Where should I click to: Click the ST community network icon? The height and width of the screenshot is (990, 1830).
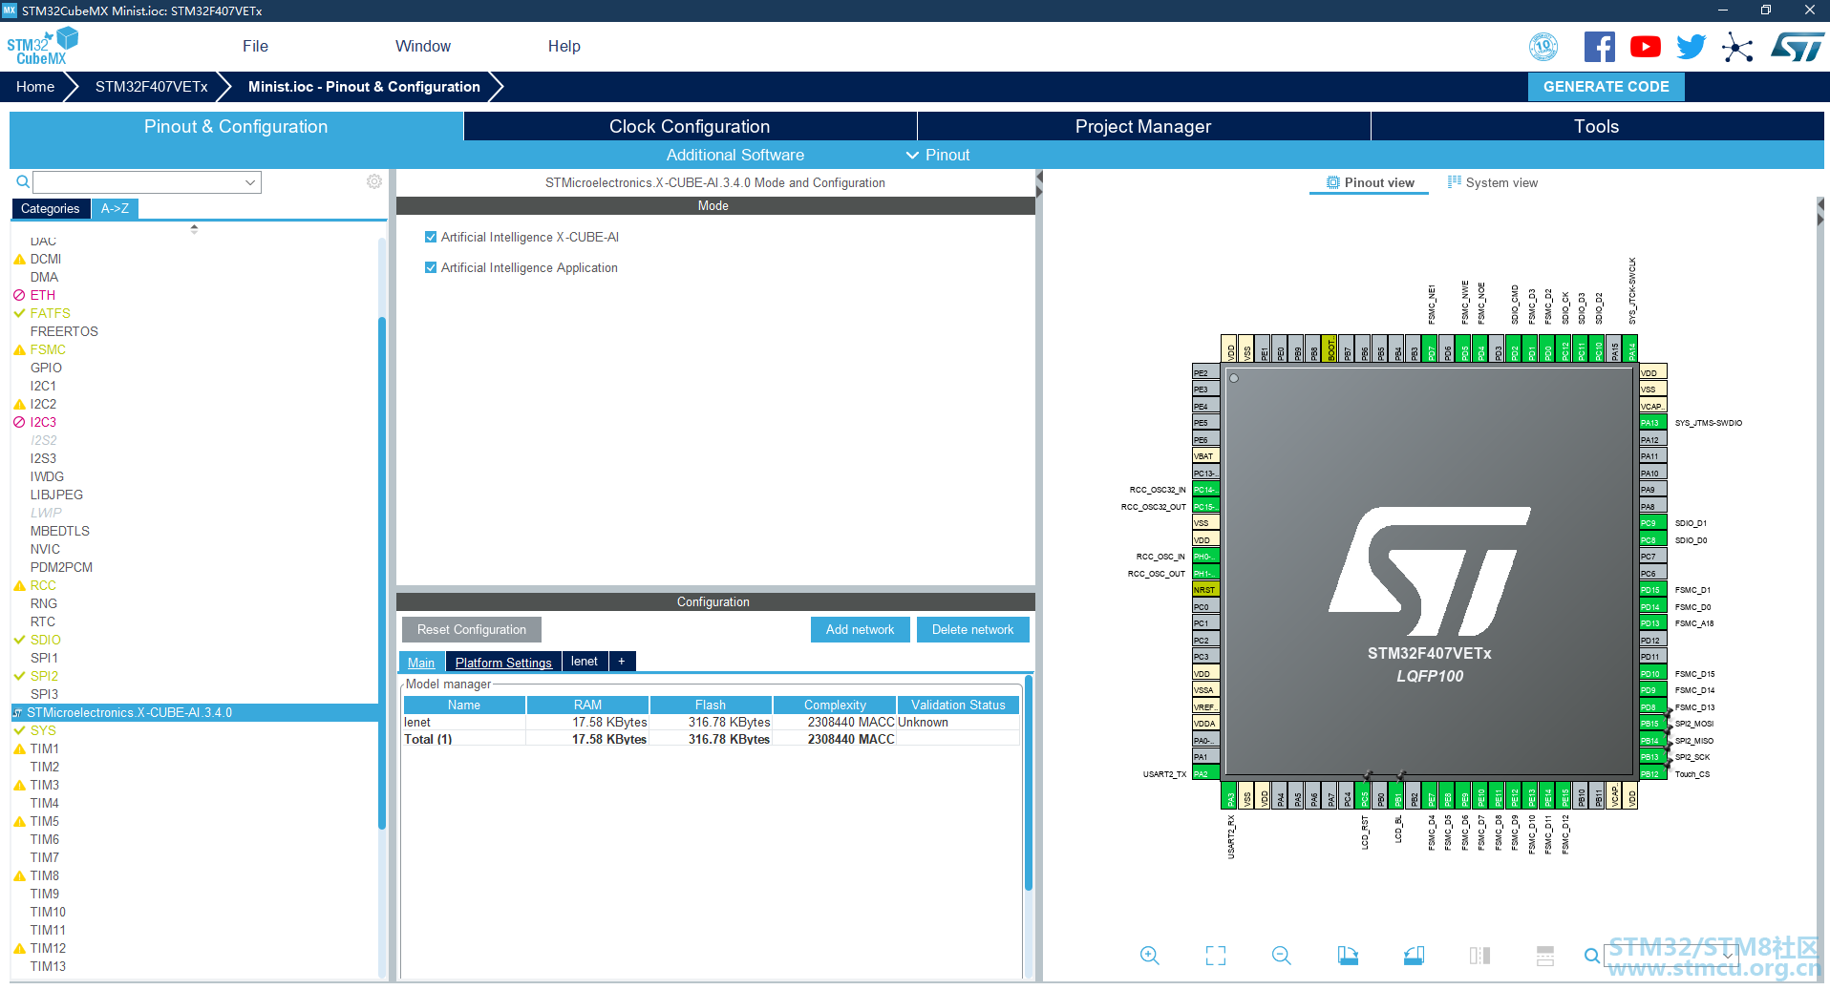tap(1737, 47)
